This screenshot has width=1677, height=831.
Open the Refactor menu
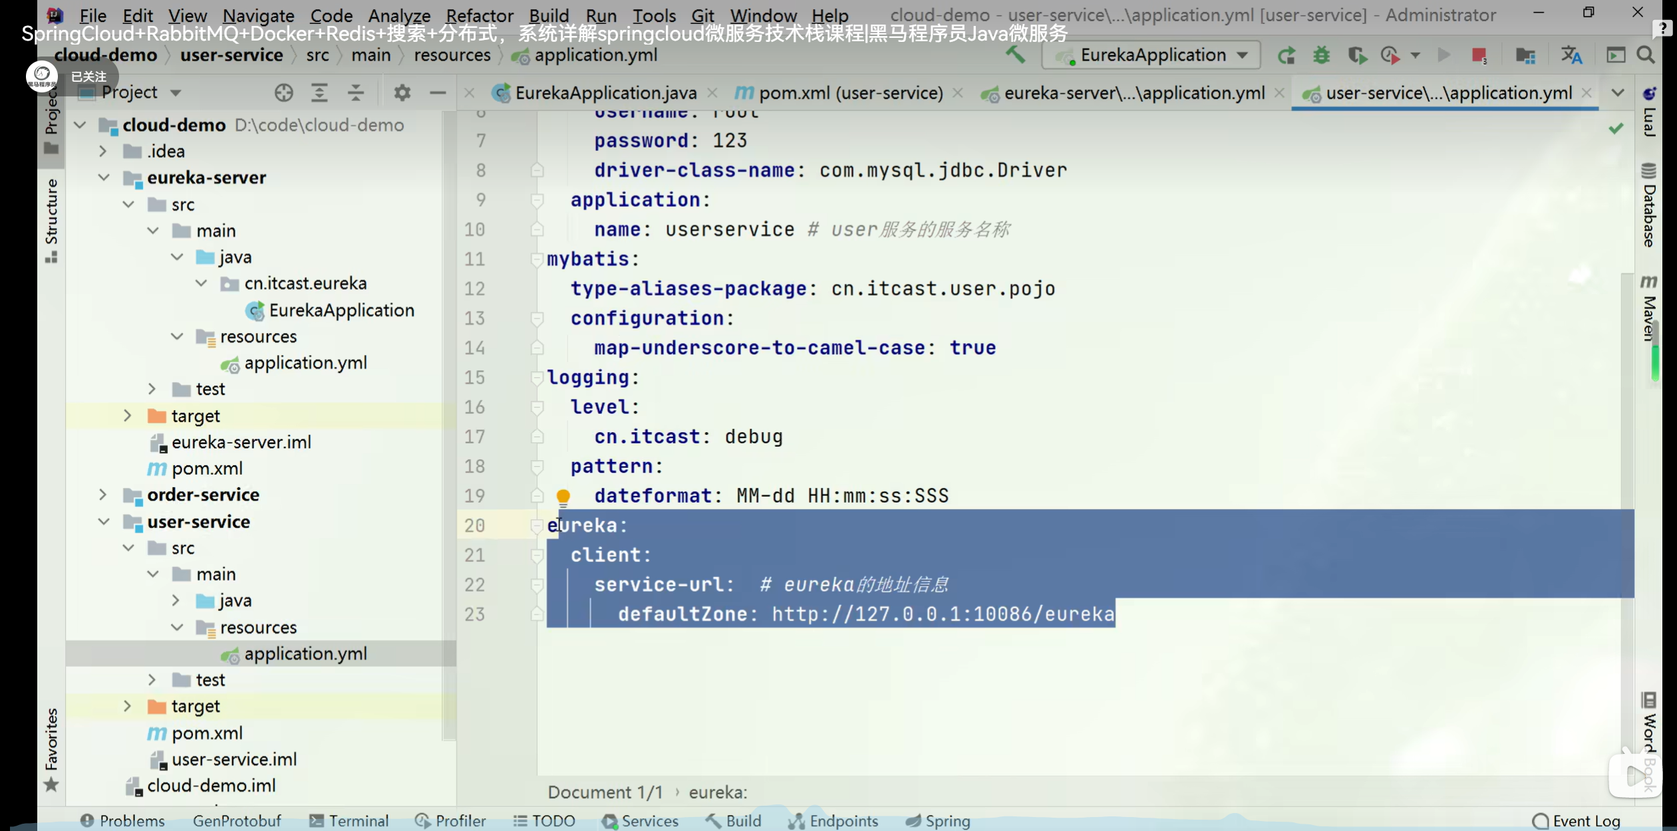(x=479, y=15)
